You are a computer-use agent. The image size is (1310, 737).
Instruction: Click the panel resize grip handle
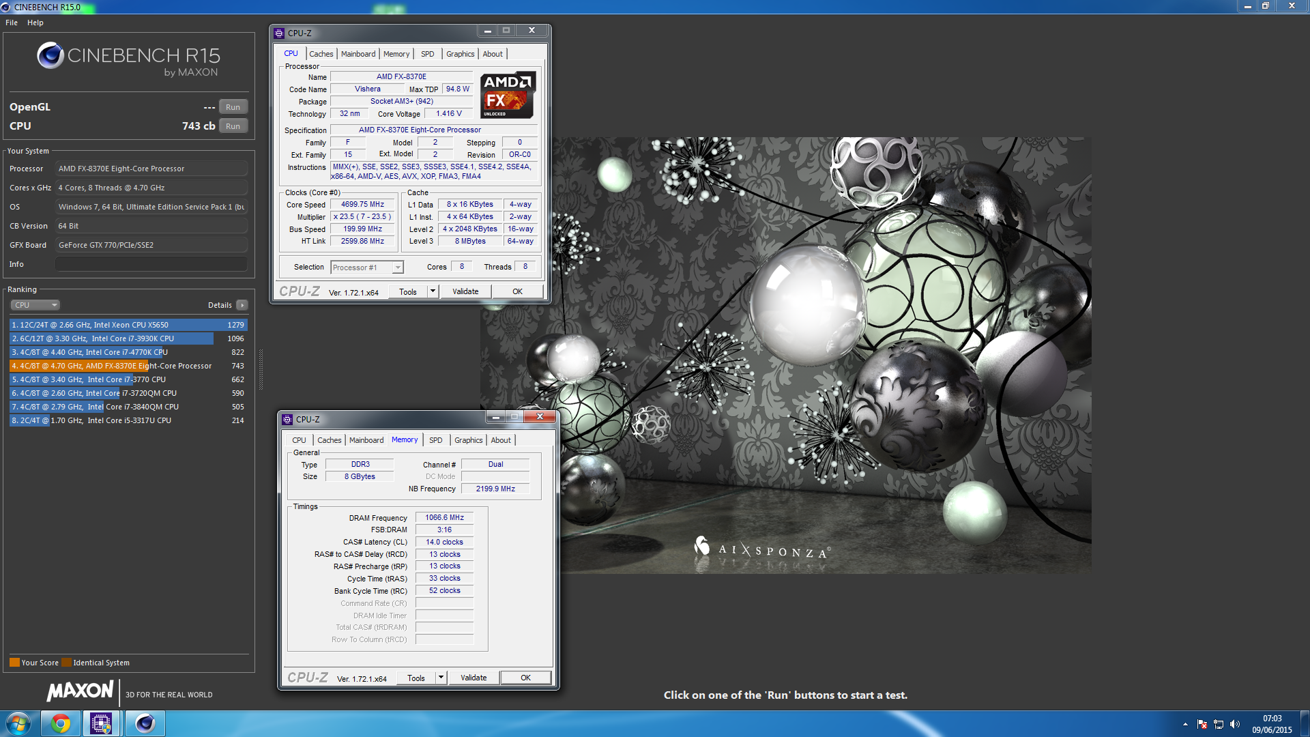[x=261, y=369]
